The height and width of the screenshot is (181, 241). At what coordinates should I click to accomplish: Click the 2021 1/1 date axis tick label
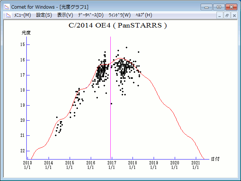pos(195,165)
